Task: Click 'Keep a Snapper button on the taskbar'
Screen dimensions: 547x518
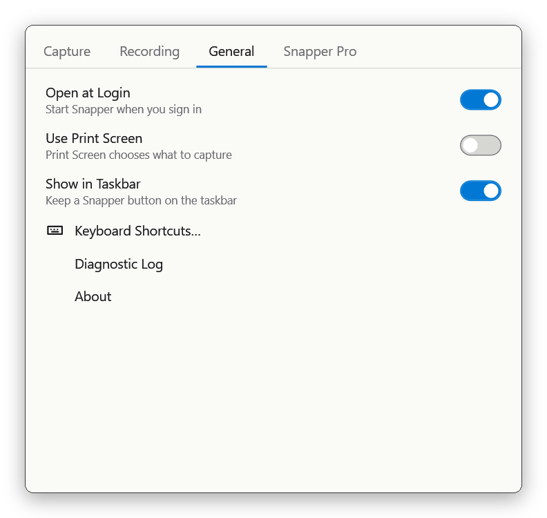Action: [x=141, y=200]
